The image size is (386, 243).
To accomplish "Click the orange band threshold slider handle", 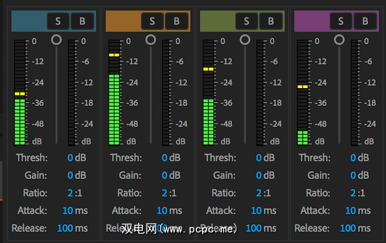I will click(150, 40).
